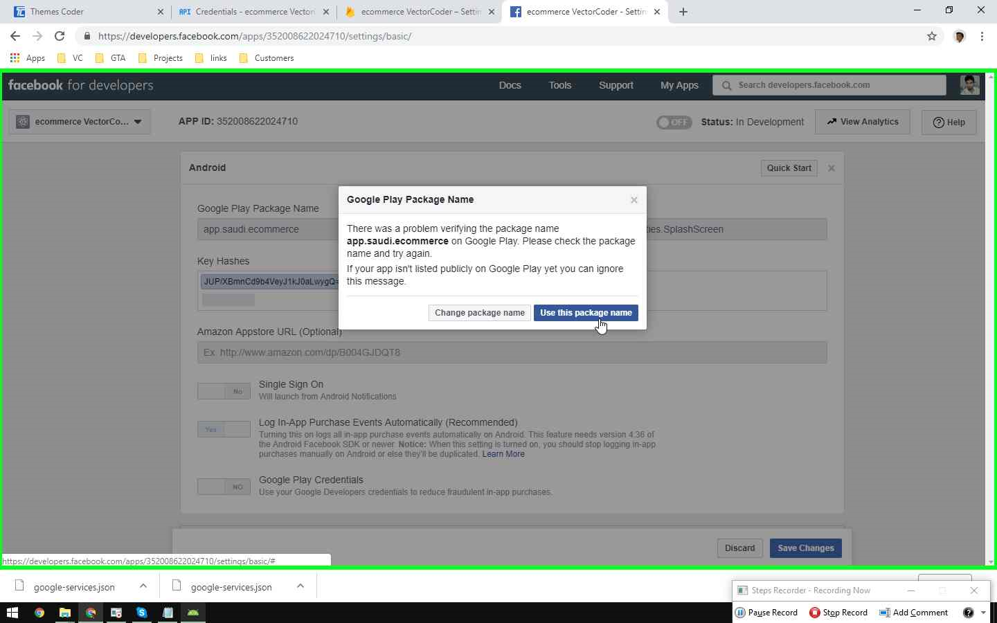Open Steps Recorder help icon
The height and width of the screenshot is (623, 997).
tap(968, 613)
